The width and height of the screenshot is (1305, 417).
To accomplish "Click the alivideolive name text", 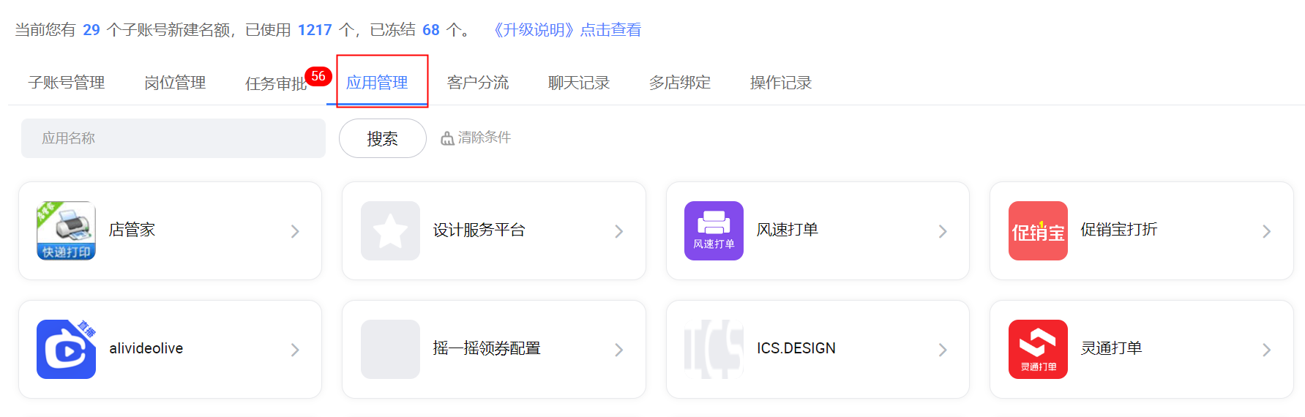I will click(x=146, y=348).
